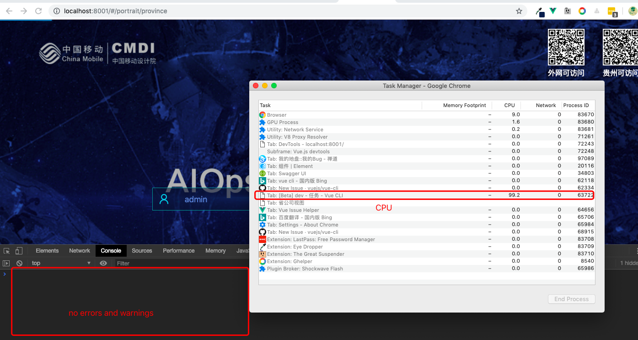The width and height of the screenshot is (638, 340).
Task: Select Tab: 组件 | Element row
Action: (427, 166)
